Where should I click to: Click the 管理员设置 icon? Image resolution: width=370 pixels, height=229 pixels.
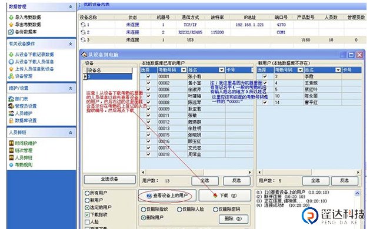pyautogui.click(x=11, y=106)
